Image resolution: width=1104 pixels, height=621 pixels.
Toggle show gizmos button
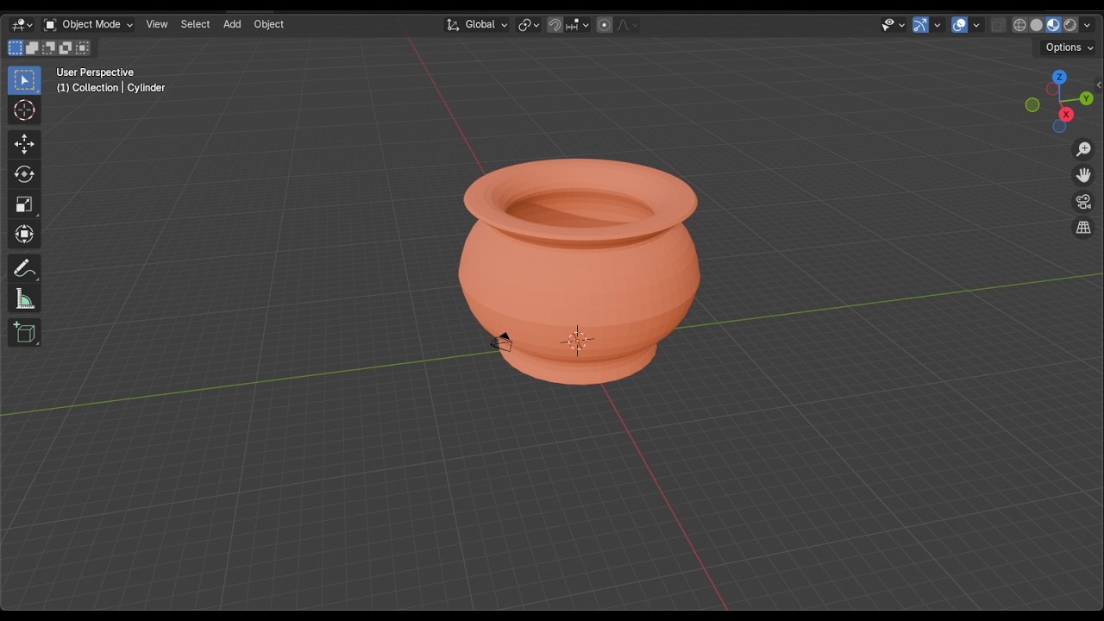pos(920,25)
